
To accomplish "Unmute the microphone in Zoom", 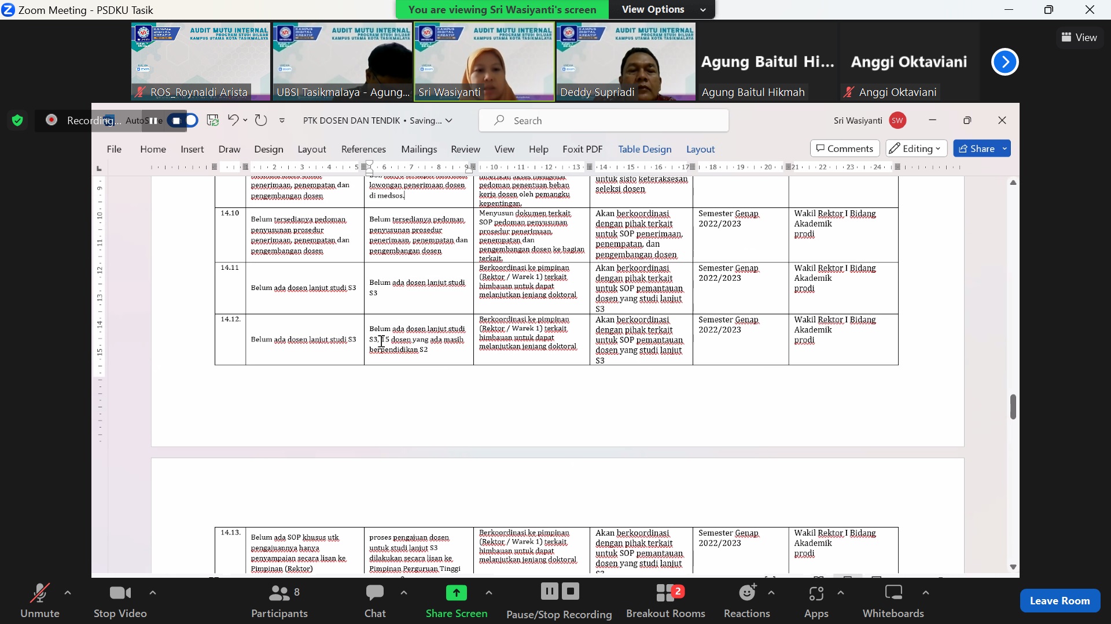I will coord(39,601).
